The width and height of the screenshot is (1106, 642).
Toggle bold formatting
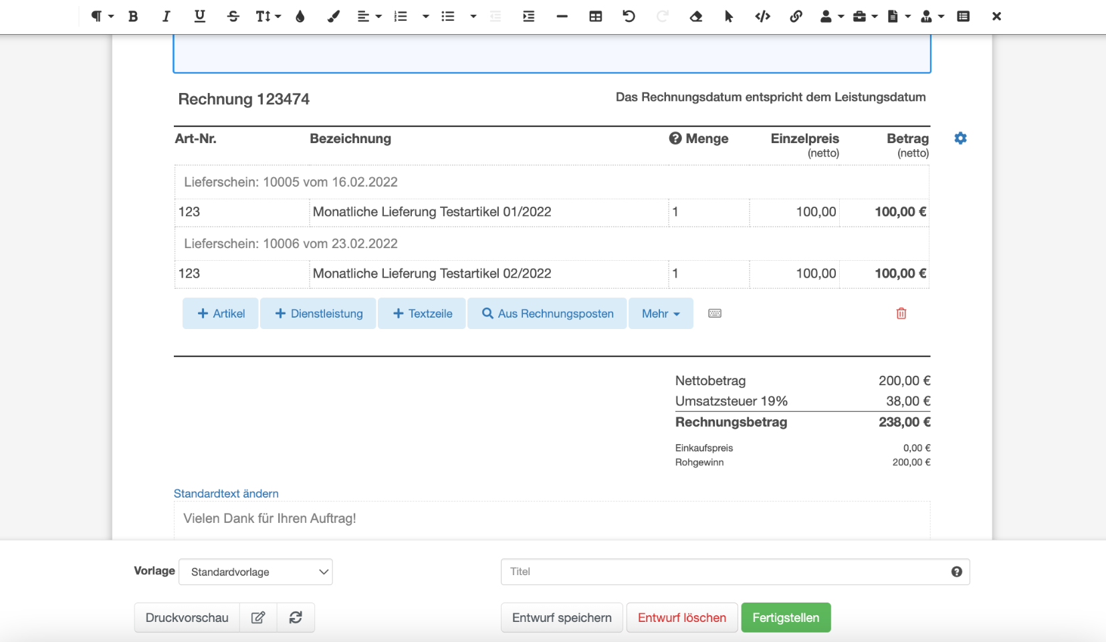(133, 16)
